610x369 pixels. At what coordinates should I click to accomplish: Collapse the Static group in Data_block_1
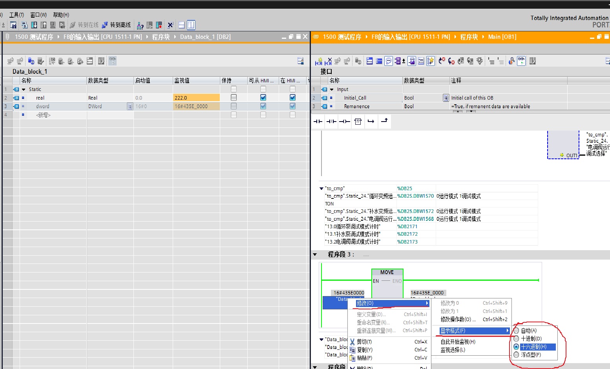pos(24,89)
